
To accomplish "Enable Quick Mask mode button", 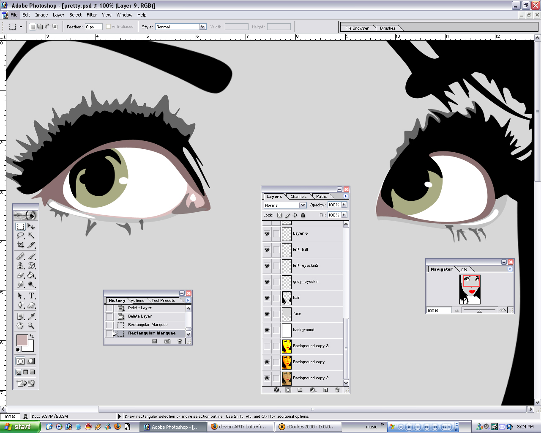I will point(31,361).
